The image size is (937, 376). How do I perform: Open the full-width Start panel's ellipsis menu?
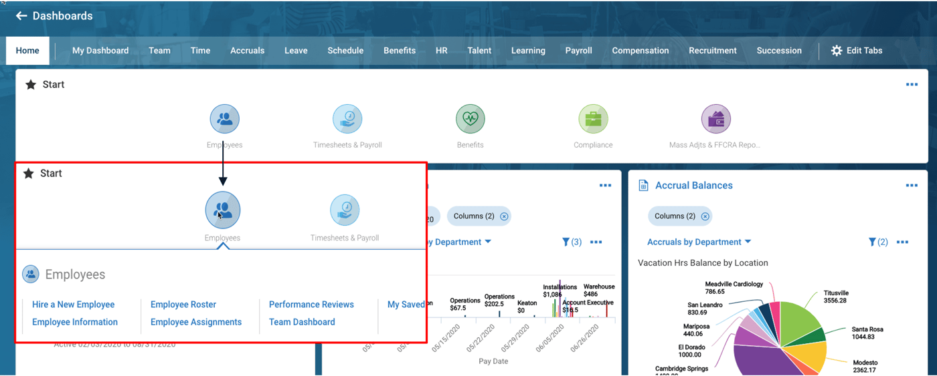tap(912, 85)
